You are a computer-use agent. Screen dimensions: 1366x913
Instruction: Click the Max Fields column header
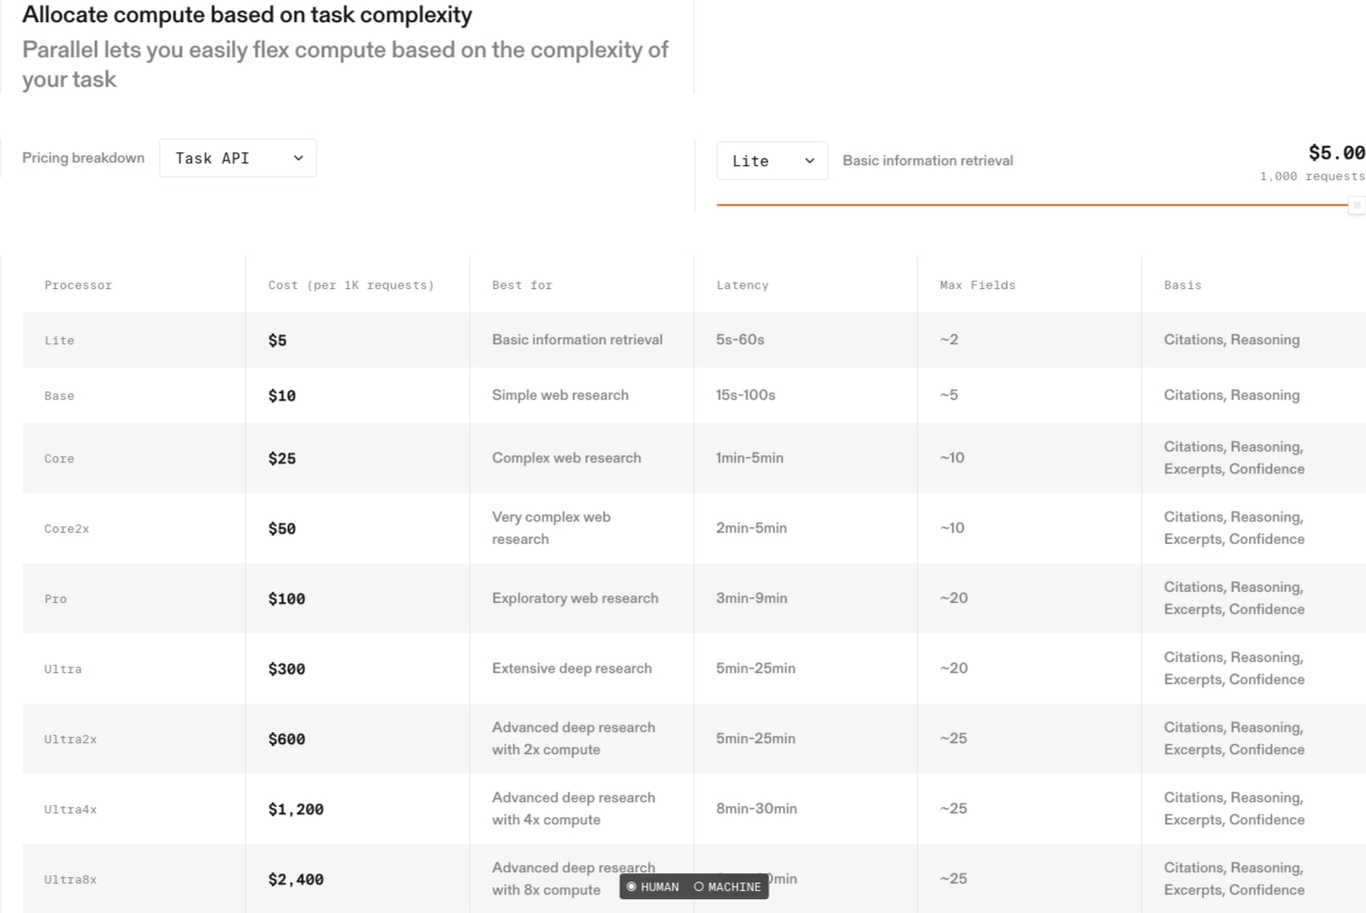click(x=977, y=285)
